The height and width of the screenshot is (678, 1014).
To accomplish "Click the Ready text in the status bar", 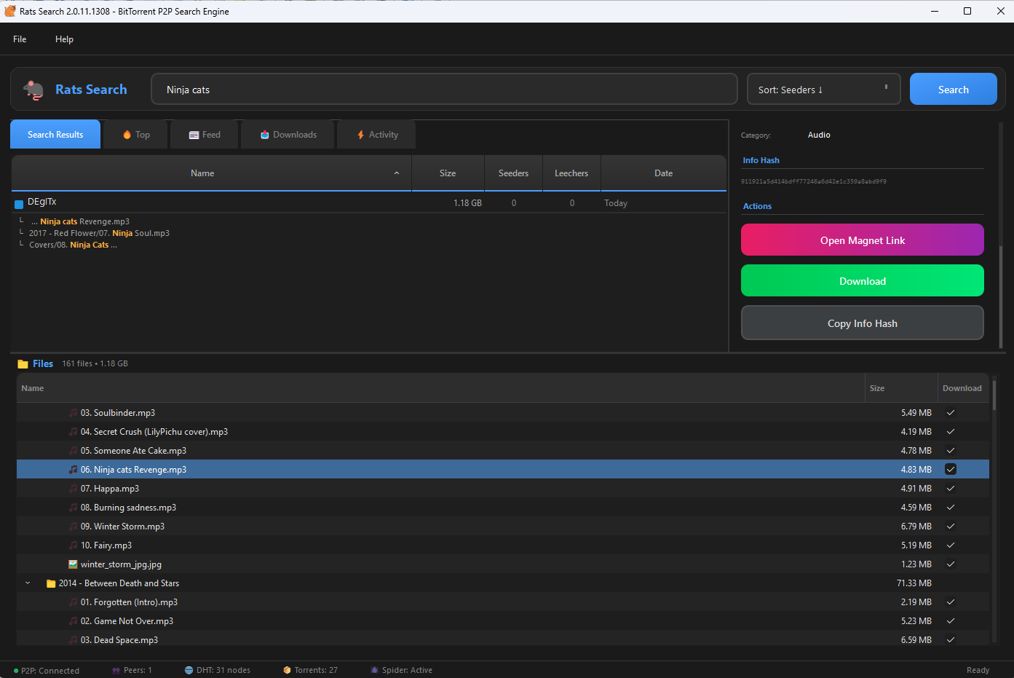I will click(x=978, y=670).
